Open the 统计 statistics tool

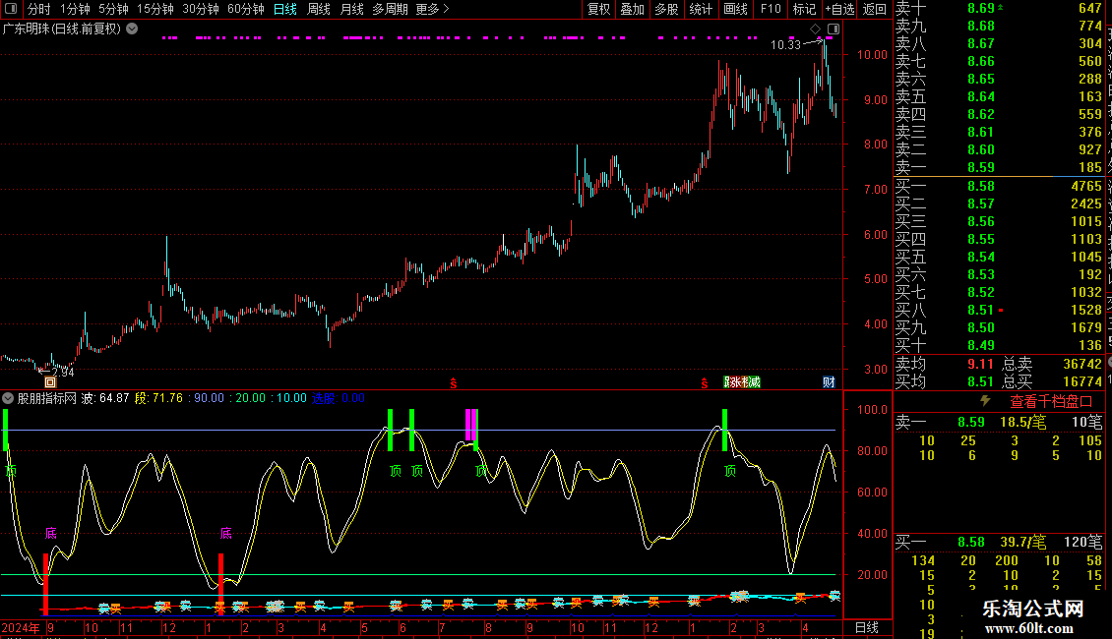701,9
